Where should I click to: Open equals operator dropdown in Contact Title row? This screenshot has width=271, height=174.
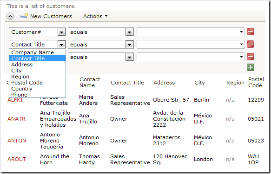[x=129, y=45]
